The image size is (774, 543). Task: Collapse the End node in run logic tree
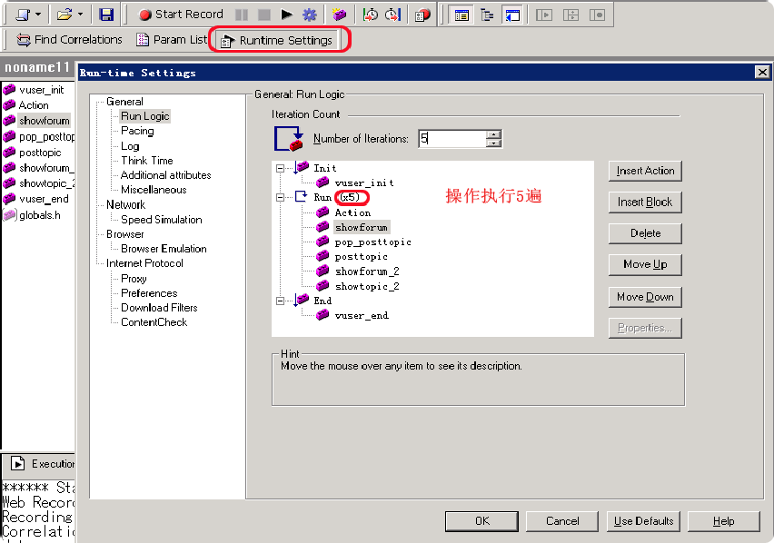click(x=280, y=301)
